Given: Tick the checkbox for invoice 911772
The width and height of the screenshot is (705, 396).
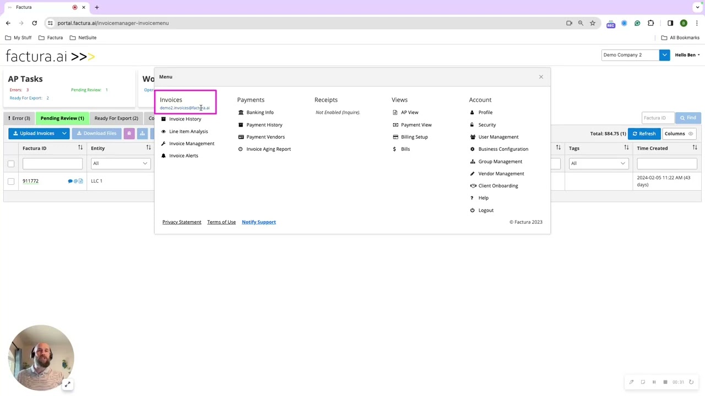Looking at the screenshot, I should [11, 181].
